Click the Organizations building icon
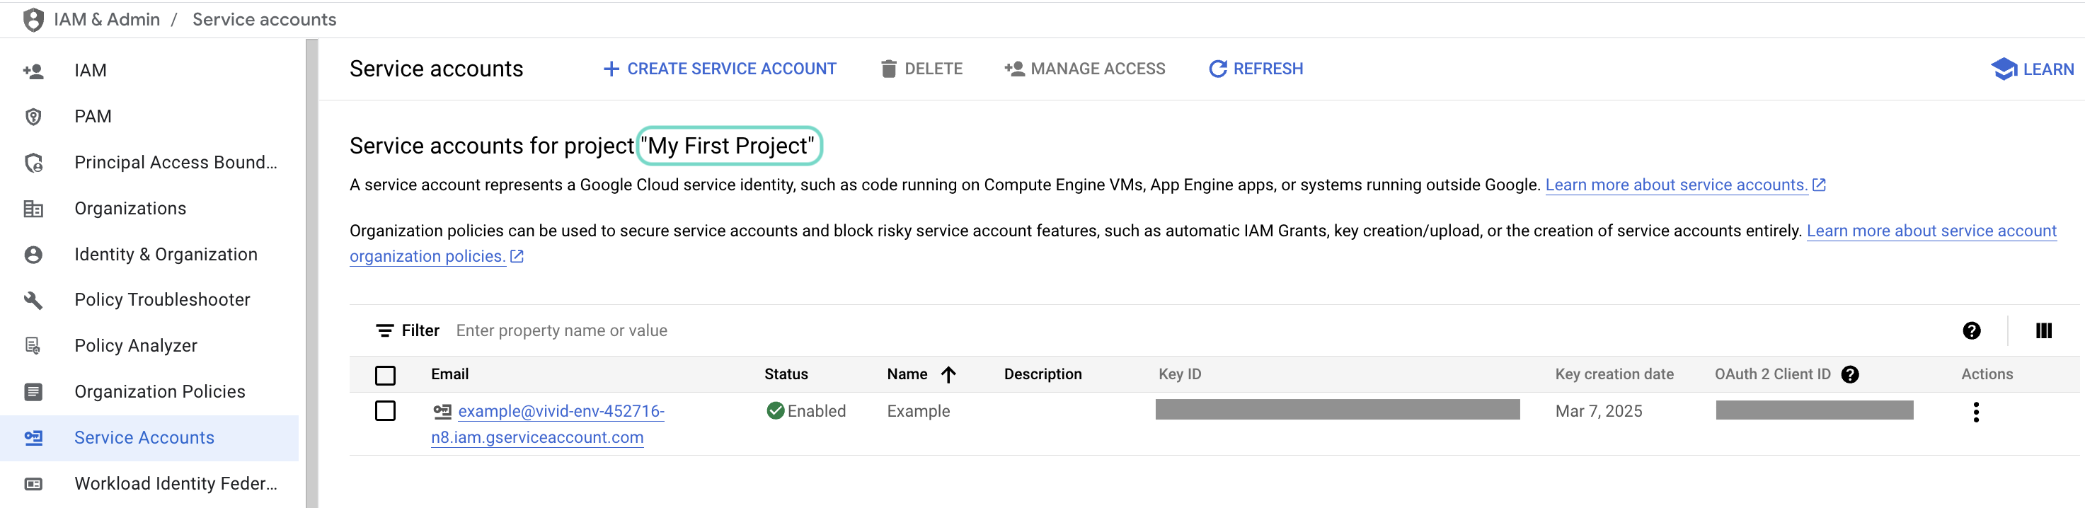 pos(33,209)
